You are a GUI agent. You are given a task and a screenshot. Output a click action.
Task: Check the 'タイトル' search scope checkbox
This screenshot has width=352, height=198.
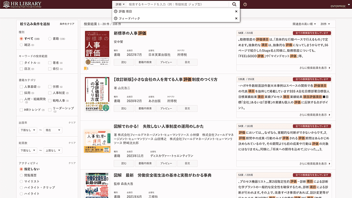[x=21, y=63]
